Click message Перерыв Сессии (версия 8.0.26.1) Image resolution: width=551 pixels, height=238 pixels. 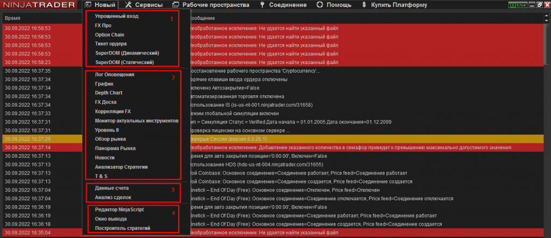tap(228, 139)
